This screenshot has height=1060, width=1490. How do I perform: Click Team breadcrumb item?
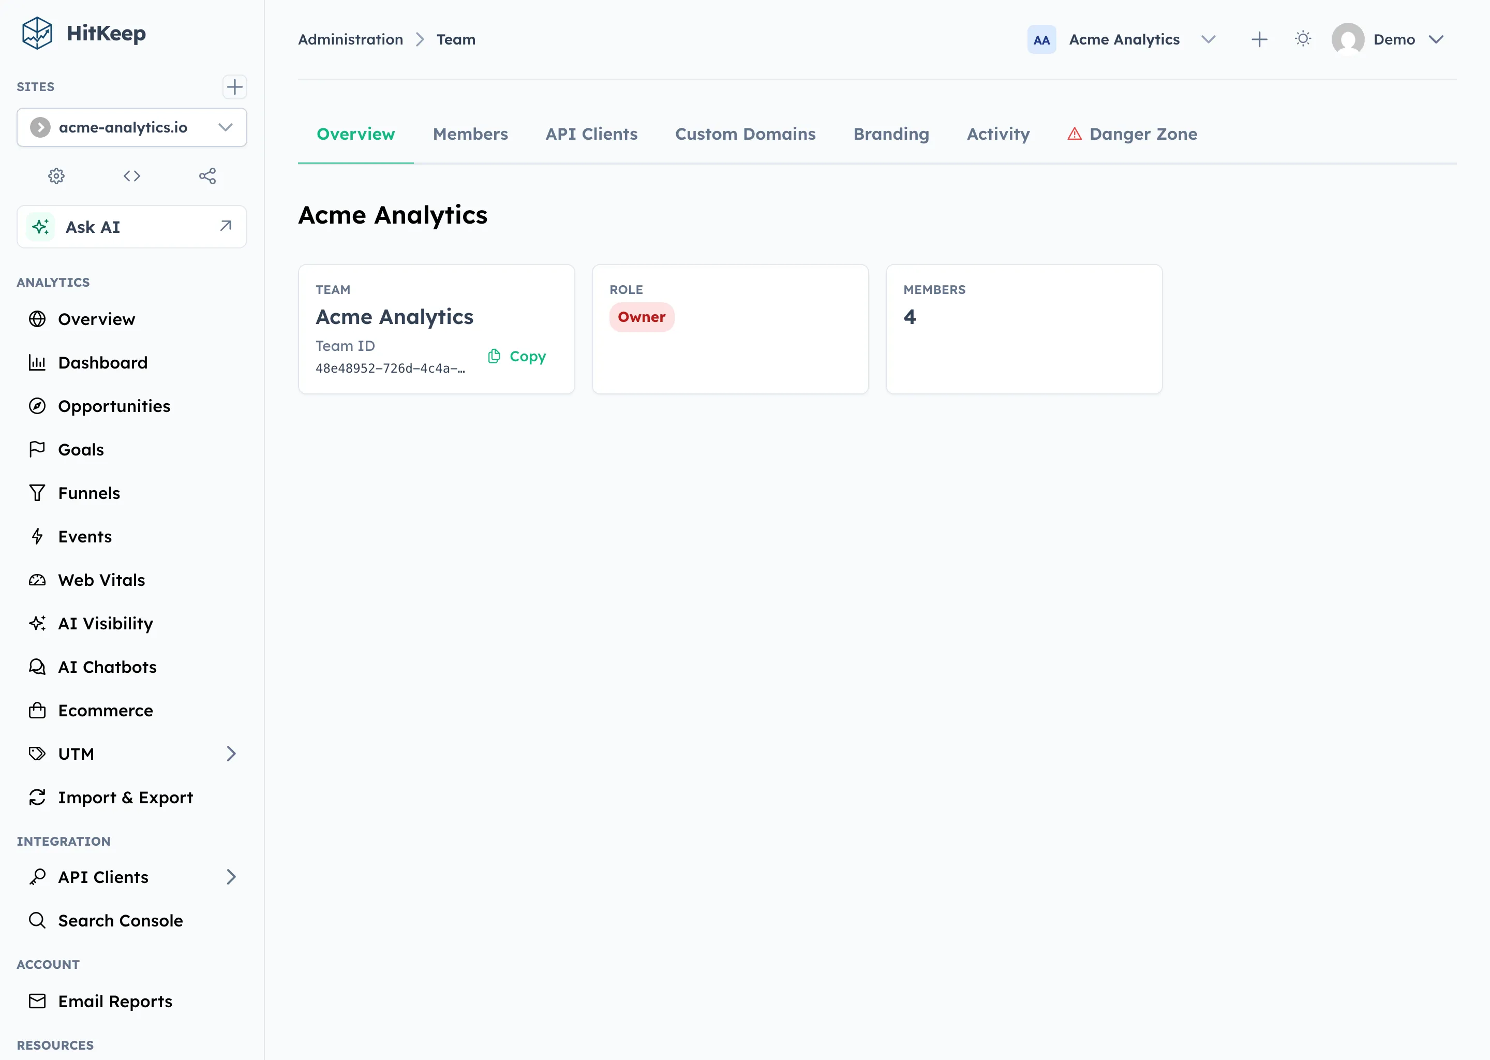tap(456, 40)
